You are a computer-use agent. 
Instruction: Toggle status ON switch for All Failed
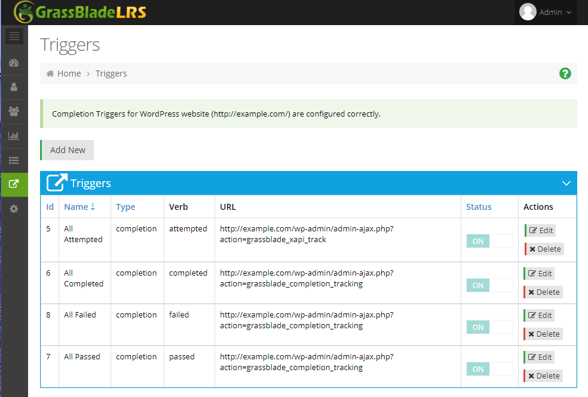(x=489, y=327)
